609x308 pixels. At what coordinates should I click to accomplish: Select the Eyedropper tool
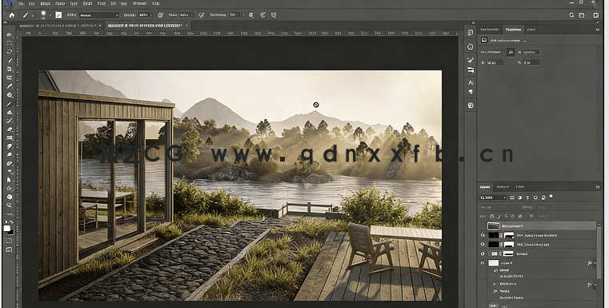[x=10, y=86]
